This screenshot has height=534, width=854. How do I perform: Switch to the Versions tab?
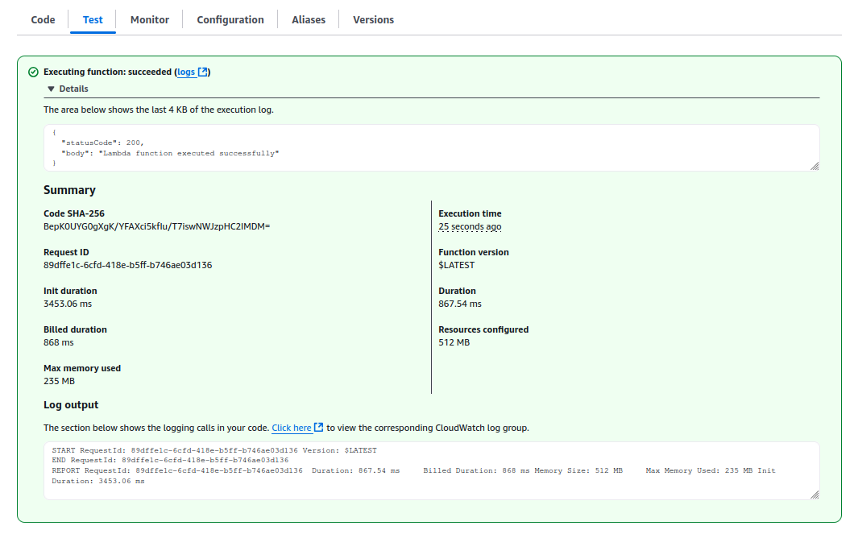click(x=373, y=19)
